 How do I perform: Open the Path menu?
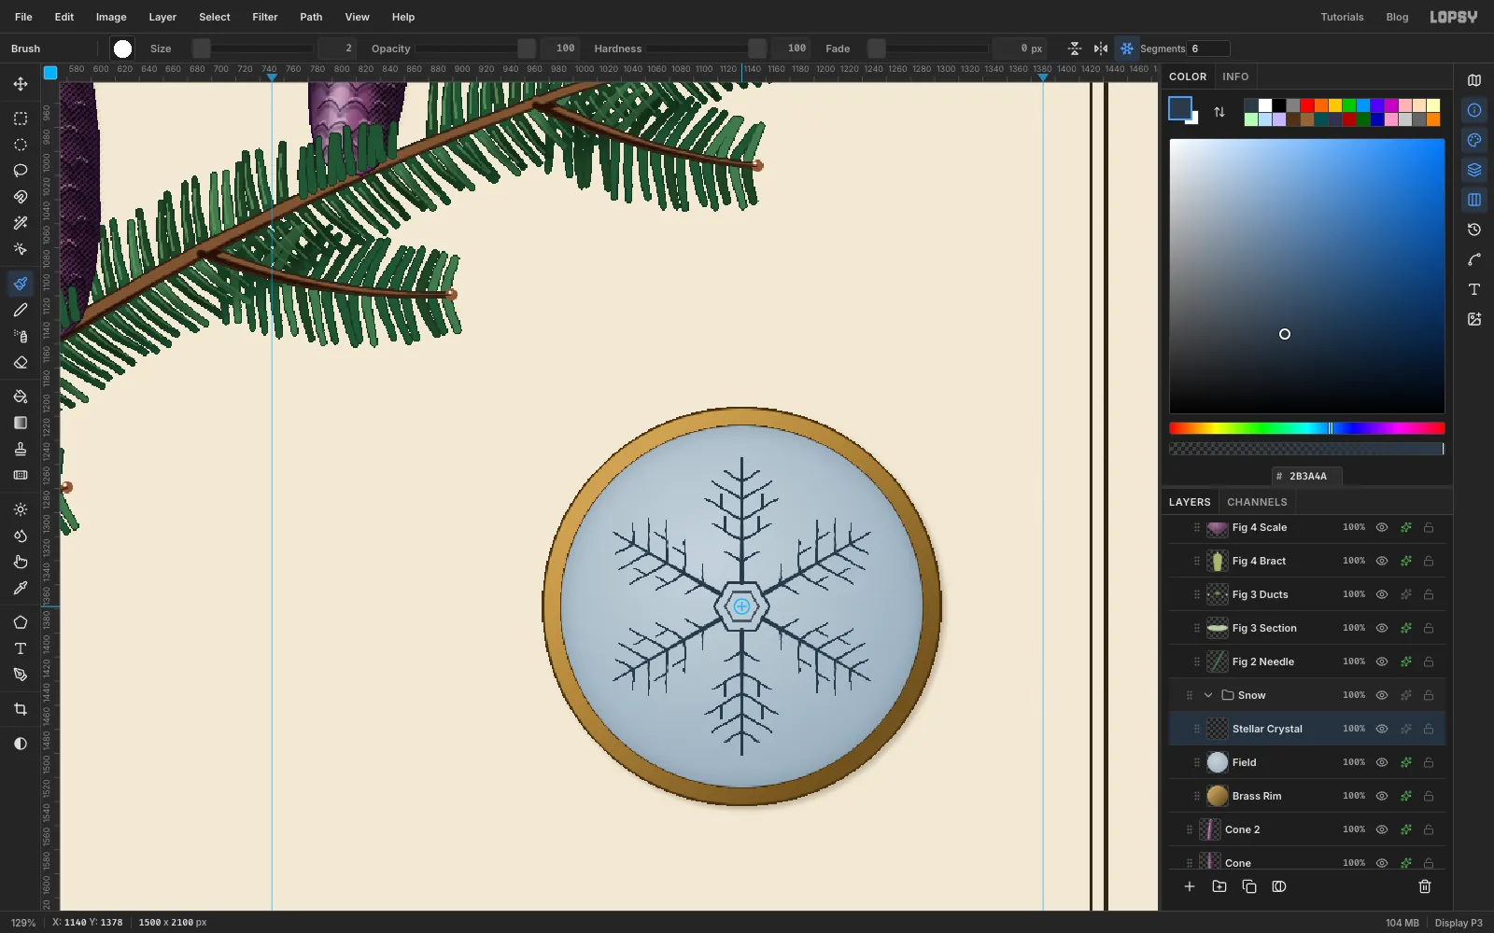(x=311, y=17)
